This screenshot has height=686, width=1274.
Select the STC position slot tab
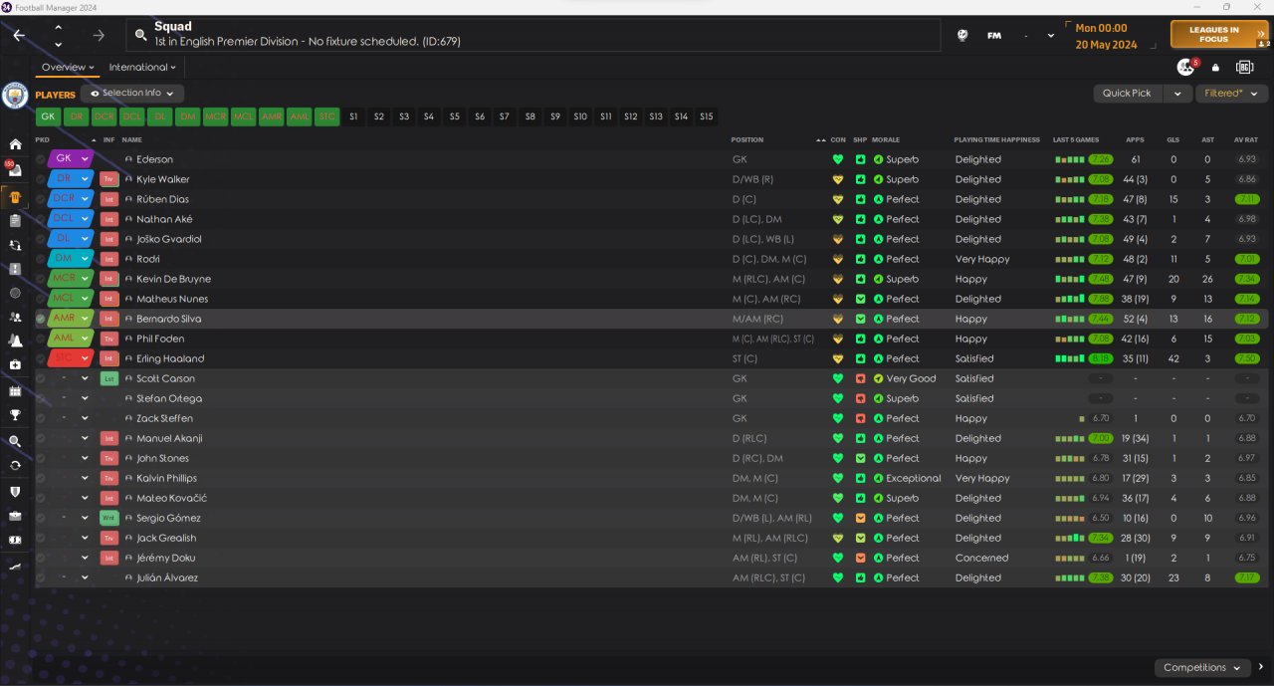[x=327, y=116]
